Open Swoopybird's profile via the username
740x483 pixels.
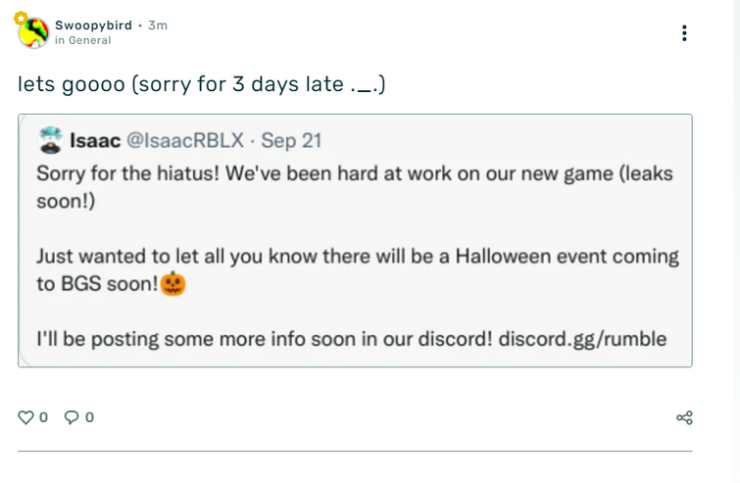93,25
